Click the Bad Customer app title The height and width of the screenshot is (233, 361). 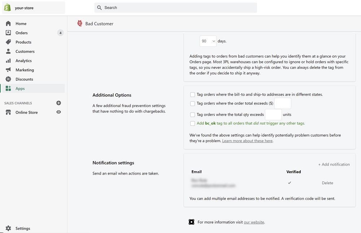click(x=99, y=24)
